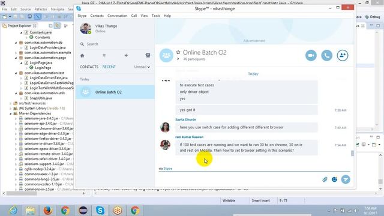Open Eclipse Refactor menu
This screenshot has width=384, height=216.
coord(41,9)
